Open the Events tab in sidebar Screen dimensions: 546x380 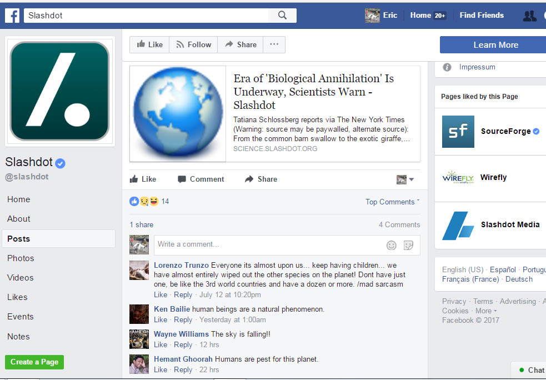21,317
